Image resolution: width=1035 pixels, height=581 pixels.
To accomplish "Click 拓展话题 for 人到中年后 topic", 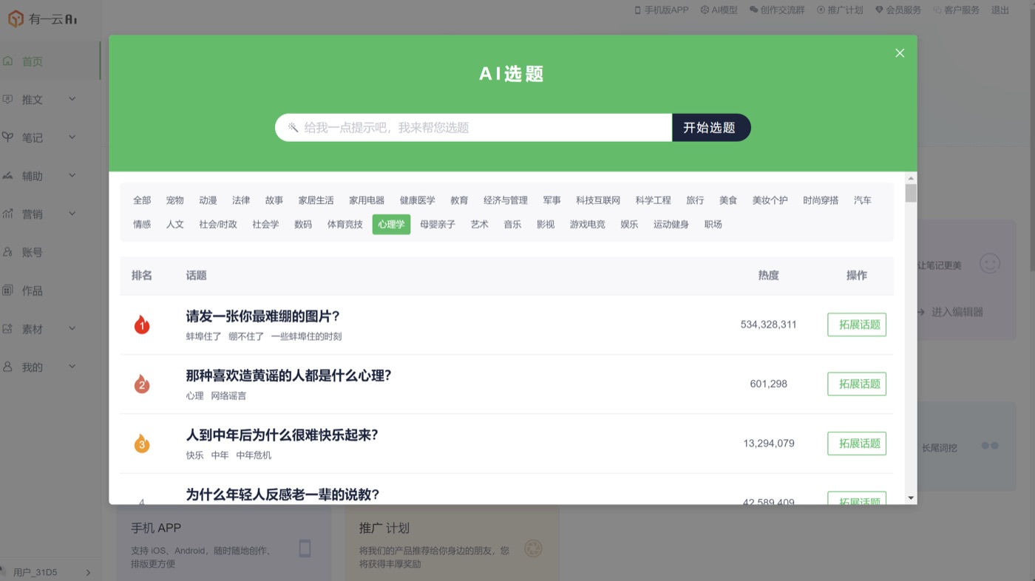I will pos(857,444).
